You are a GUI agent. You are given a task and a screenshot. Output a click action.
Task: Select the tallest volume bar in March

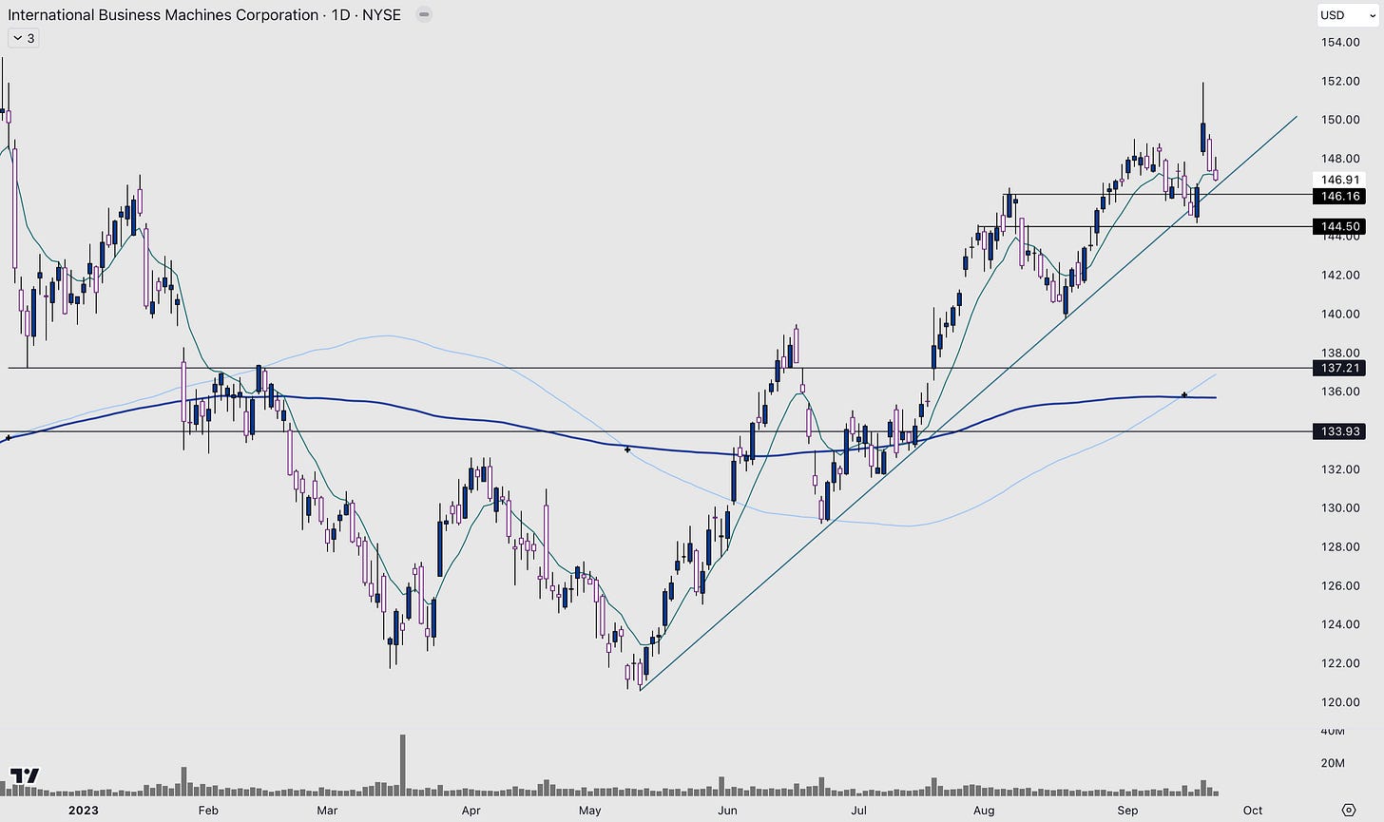(x=403, y=765)
